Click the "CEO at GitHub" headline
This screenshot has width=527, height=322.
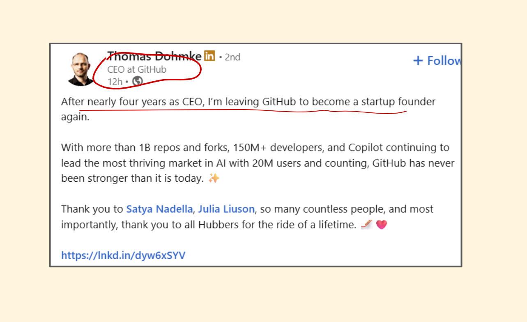coord(137,69)
